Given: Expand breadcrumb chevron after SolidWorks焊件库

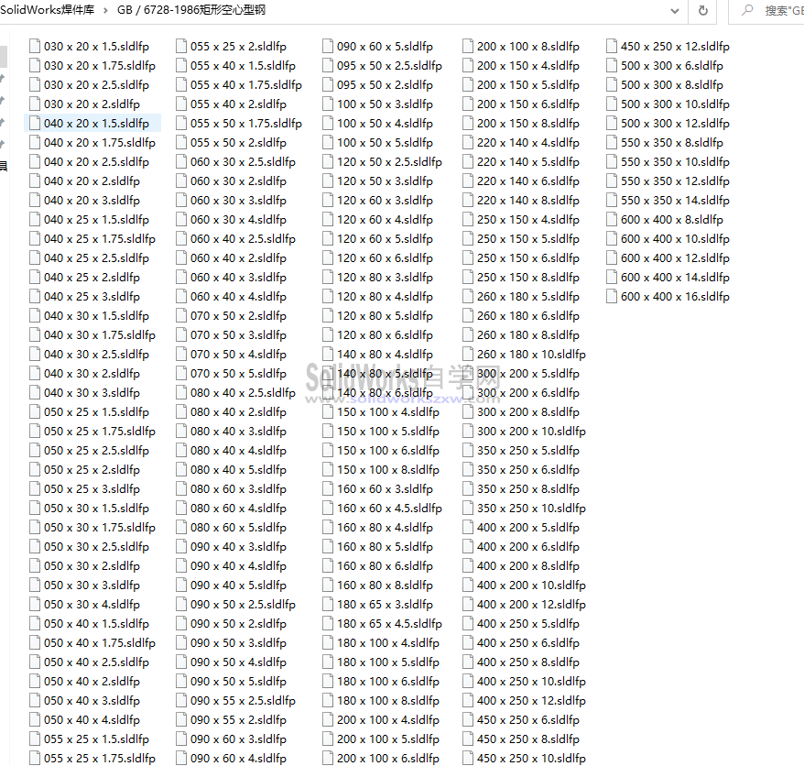Looking at the screenshot, I should point(105,10).
